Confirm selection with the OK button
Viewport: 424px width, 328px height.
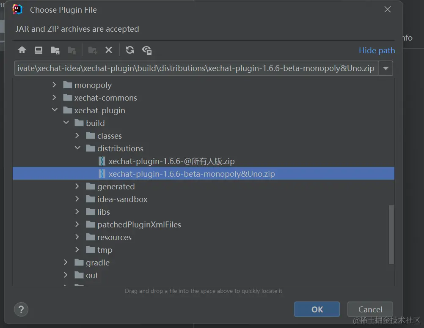point(317,309)
